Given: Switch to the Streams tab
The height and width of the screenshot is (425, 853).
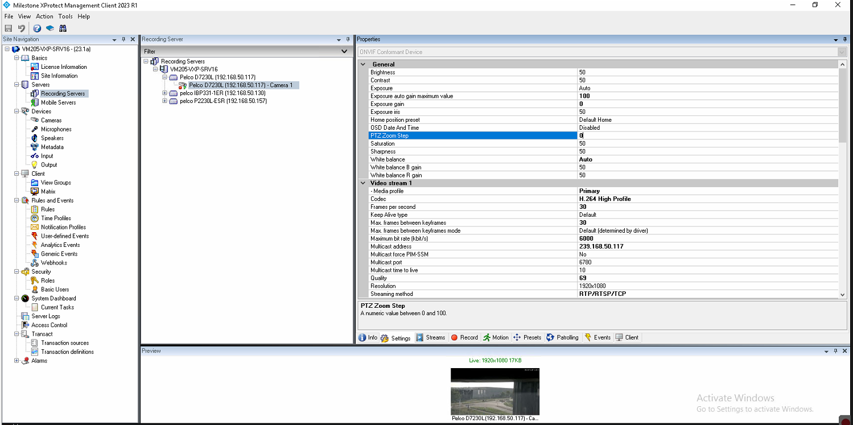Looking at the screenshot, I should pyautogui.click(x=431, y=337).
